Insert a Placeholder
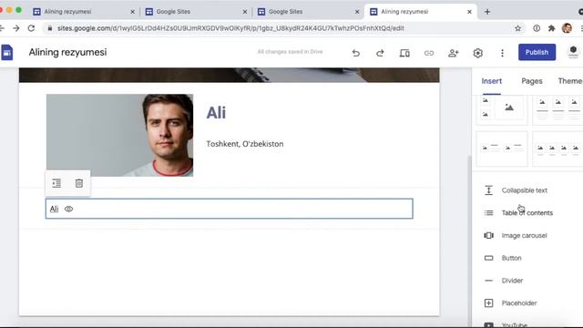The width and height of the screenshot is (583, 328). pos(519,303)
